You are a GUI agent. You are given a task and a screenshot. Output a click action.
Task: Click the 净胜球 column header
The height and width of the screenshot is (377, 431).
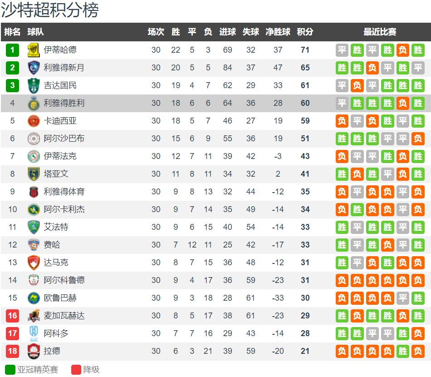click(278, 32)
